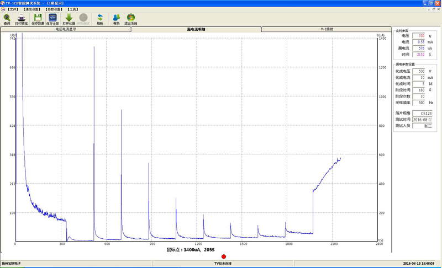442x268 pixels.
Task: Switch to the V-I曲线 tab
Action: pyautogui.click(x=326, y=29)
